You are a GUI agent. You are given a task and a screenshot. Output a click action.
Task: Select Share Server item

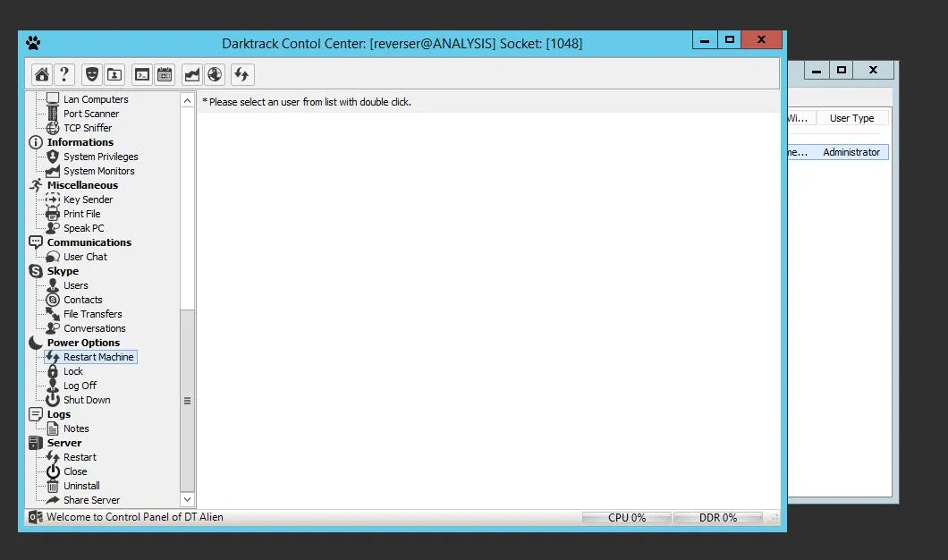pos(92,500)
